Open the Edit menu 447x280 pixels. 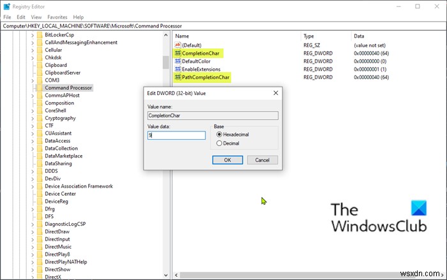pyautogui.click(x=21, y=17)
